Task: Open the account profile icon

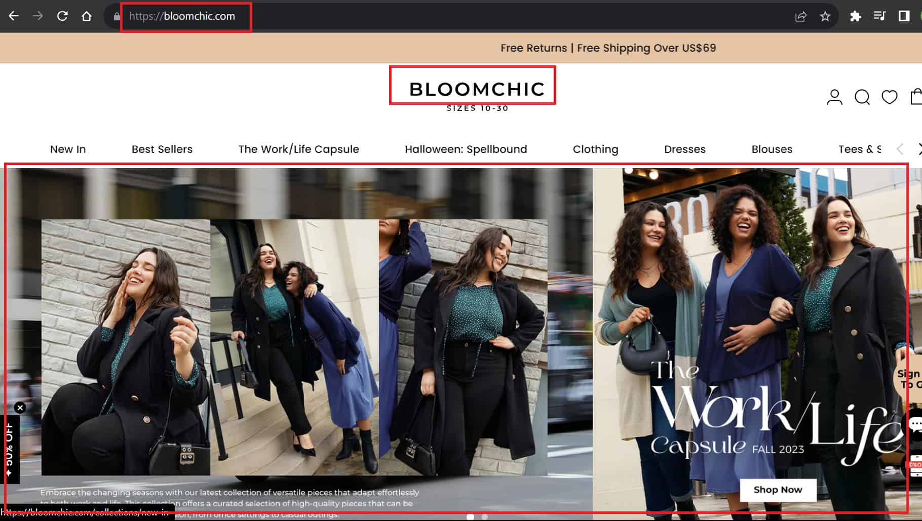Action: (x=834, y=97)
